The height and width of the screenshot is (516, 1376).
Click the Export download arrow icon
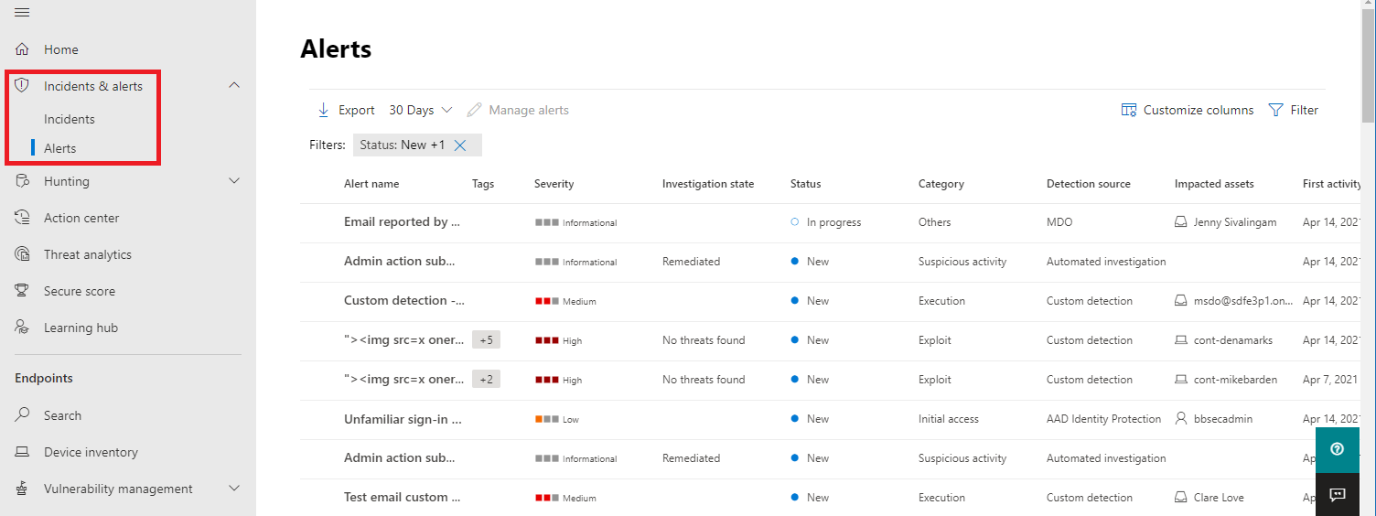click(x=323, y=110)
